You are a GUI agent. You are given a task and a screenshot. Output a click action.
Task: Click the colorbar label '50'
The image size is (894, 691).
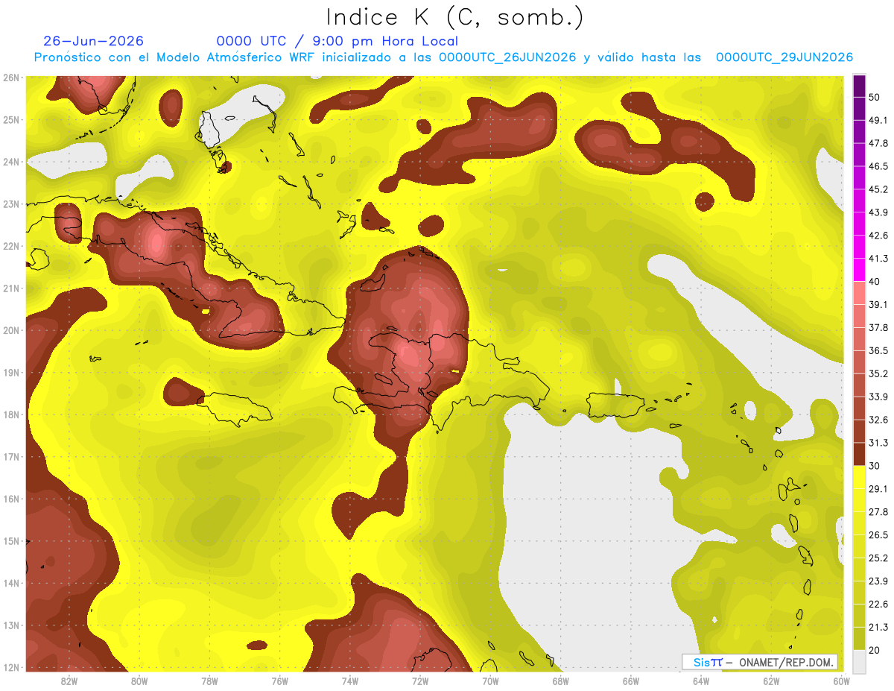[x=875, y=98]
